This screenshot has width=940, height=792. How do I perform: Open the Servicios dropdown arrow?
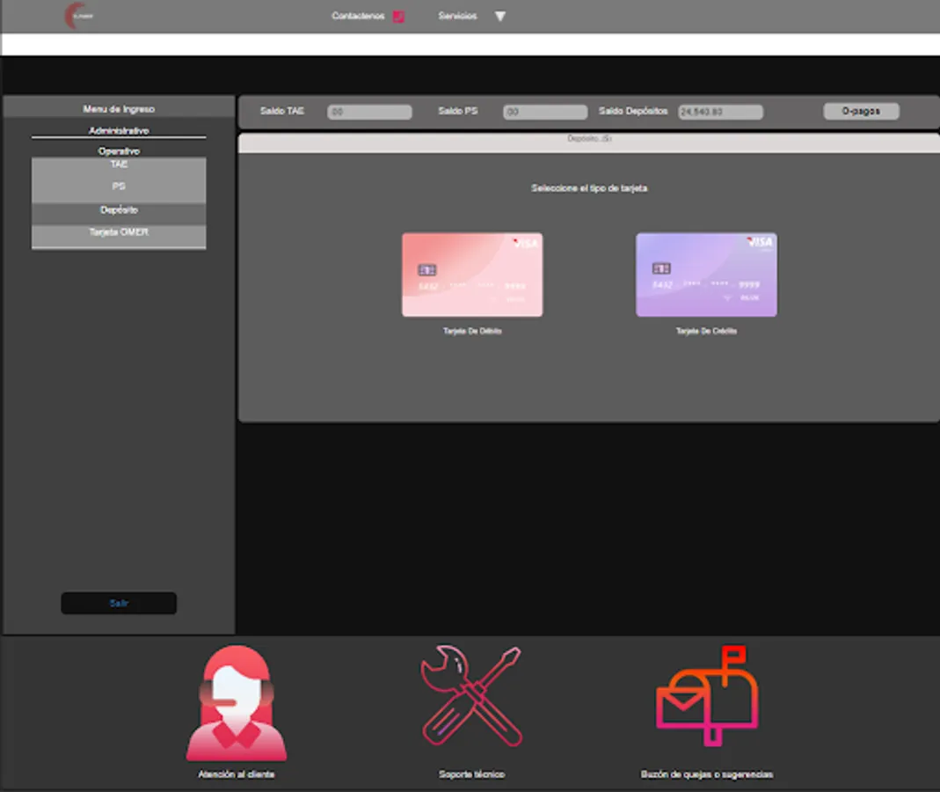click(500, 16)
